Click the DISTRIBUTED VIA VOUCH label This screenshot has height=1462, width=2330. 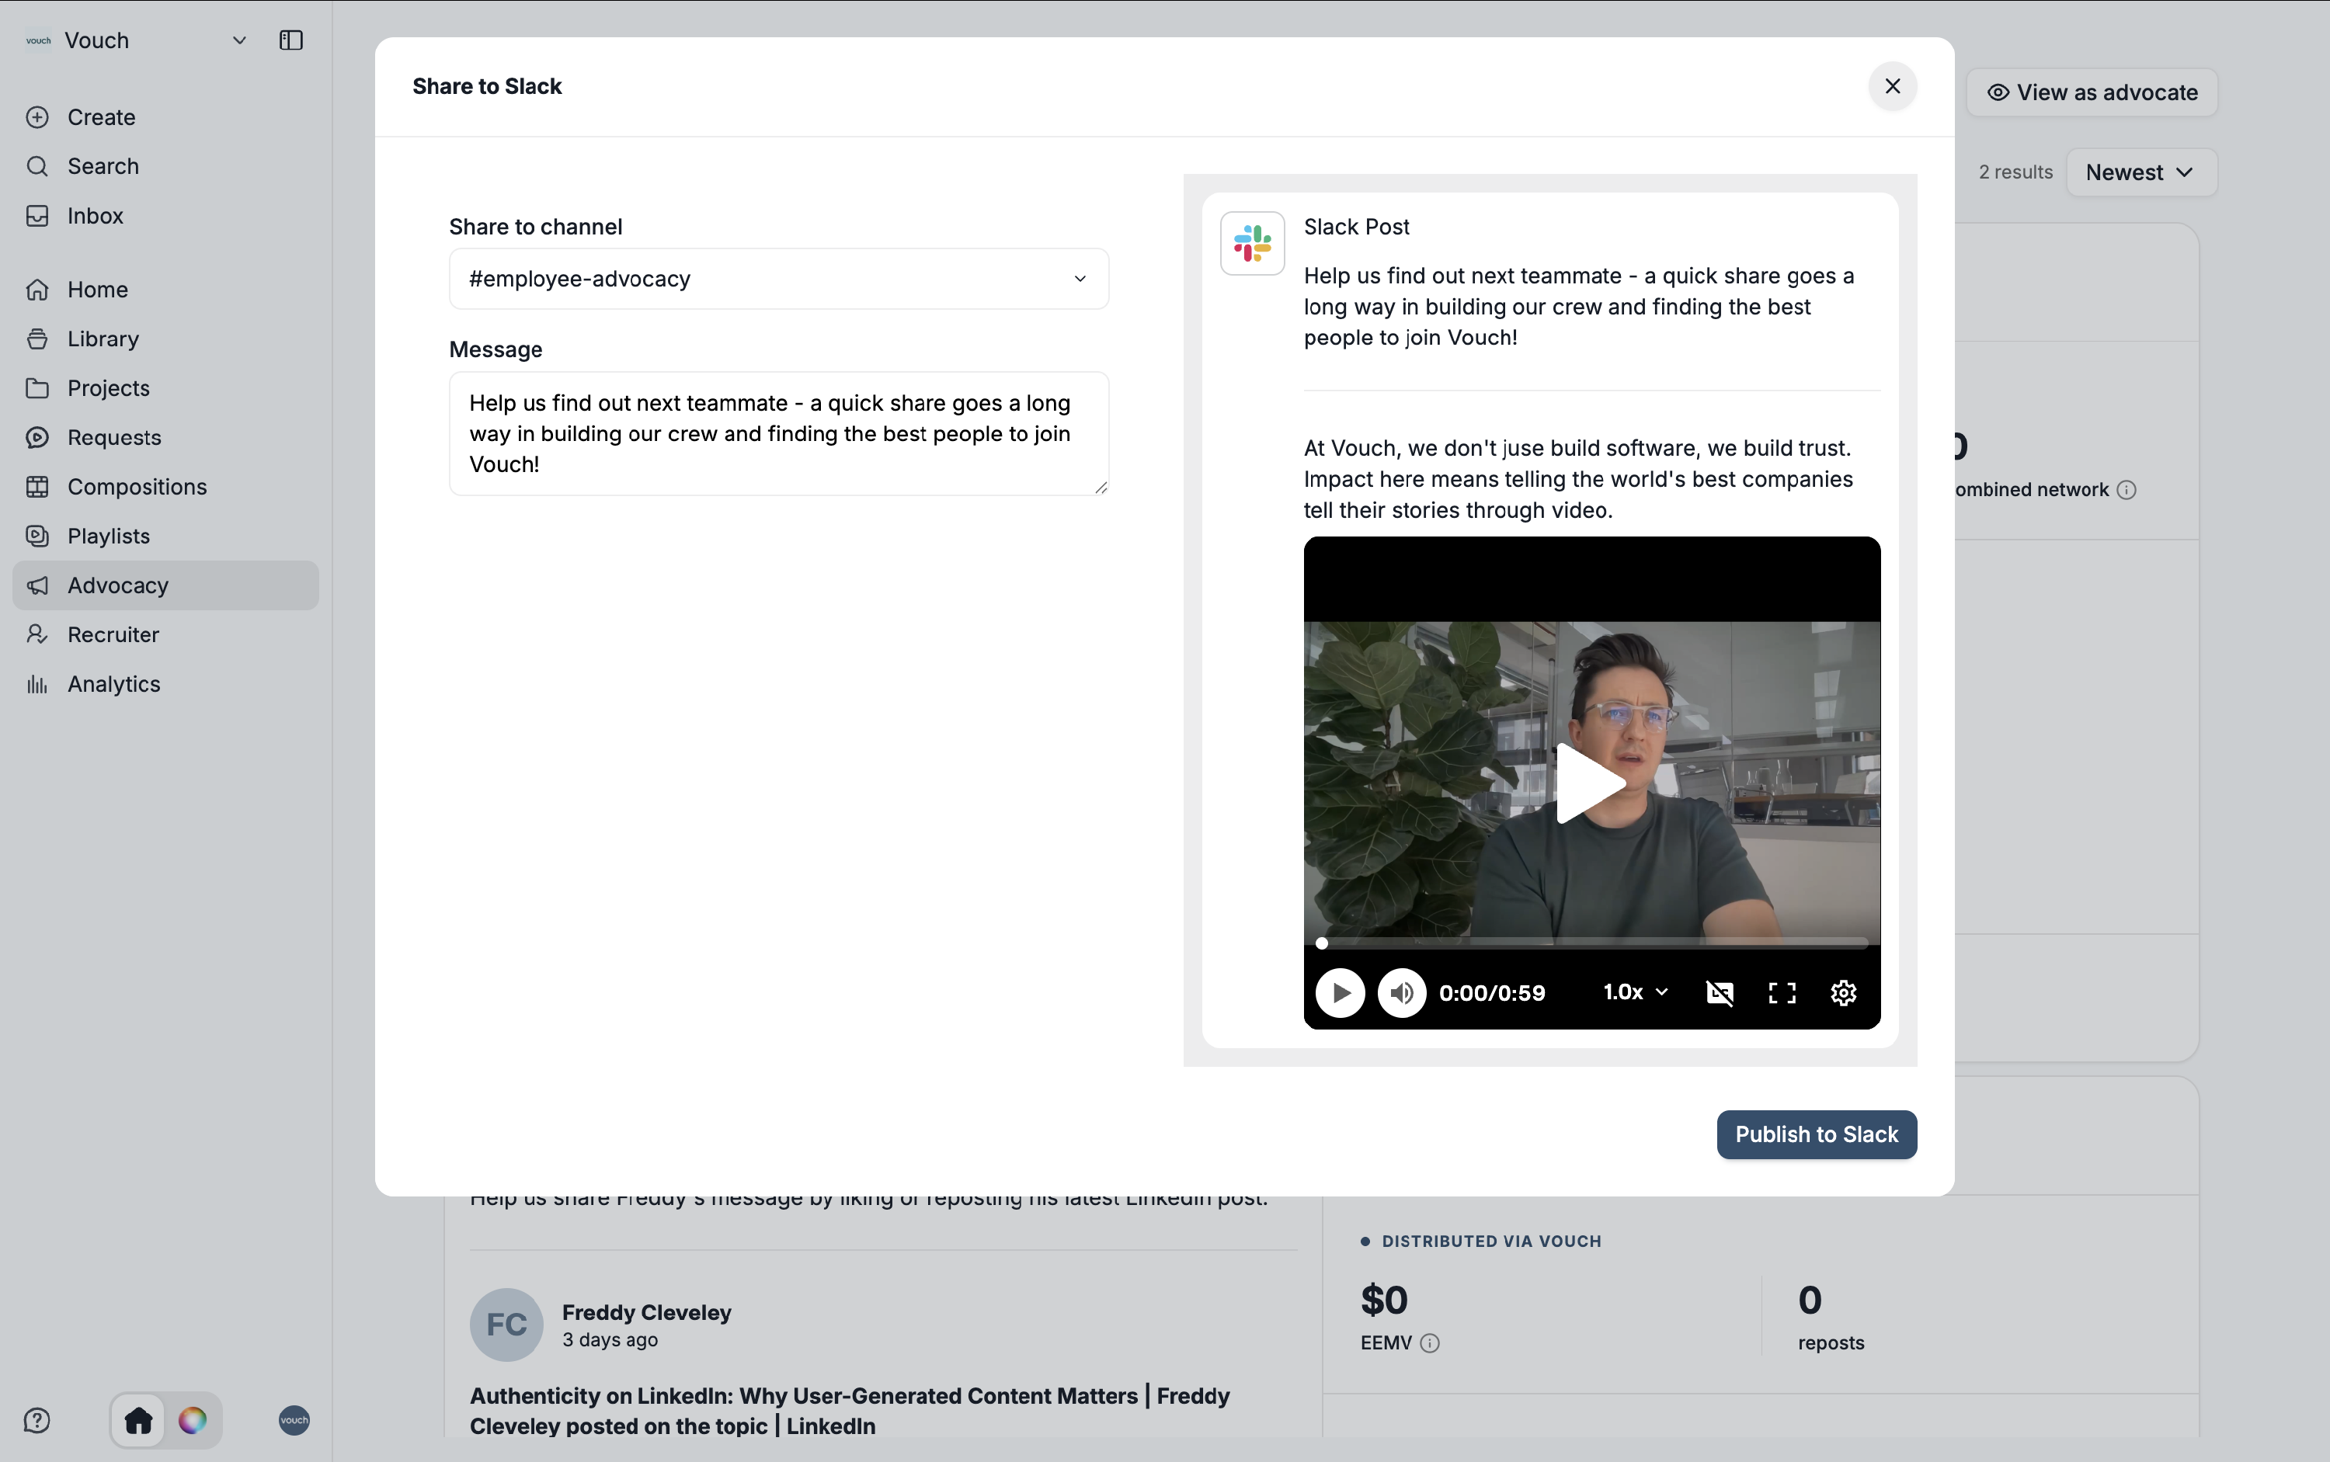pos(1491,1241)
